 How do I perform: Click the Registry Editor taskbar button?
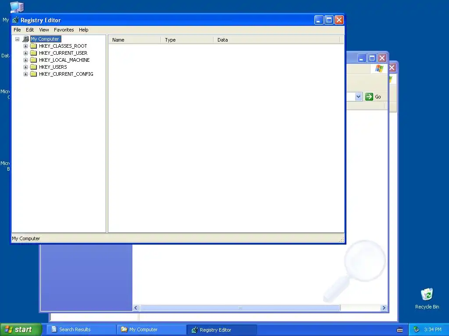tap(221, 330)
